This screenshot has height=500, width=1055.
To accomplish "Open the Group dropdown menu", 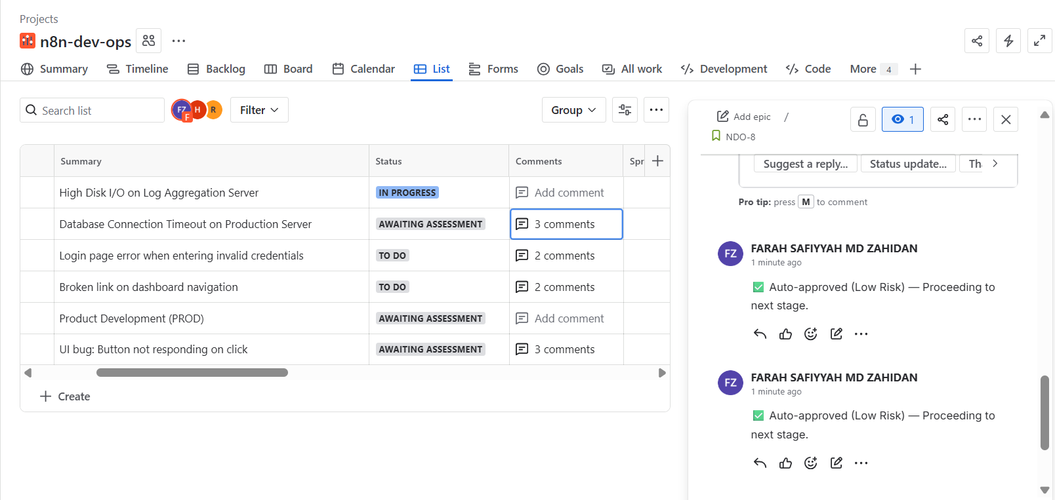I will 573,110.
